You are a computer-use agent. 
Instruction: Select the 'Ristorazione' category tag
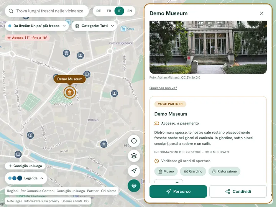click(224, 171)
